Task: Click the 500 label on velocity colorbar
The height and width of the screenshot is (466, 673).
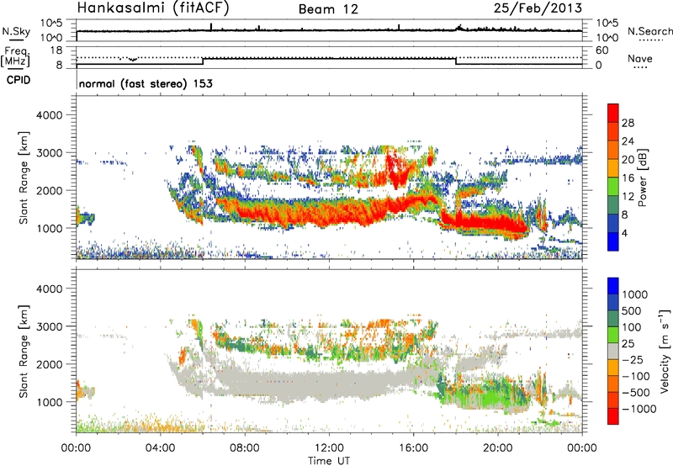Action: coord(631,310)
